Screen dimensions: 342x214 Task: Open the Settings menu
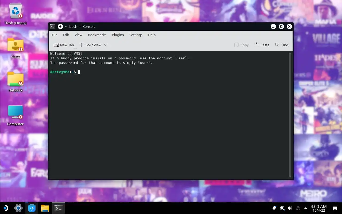136,35
